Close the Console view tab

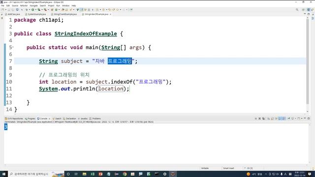(49, 118)
